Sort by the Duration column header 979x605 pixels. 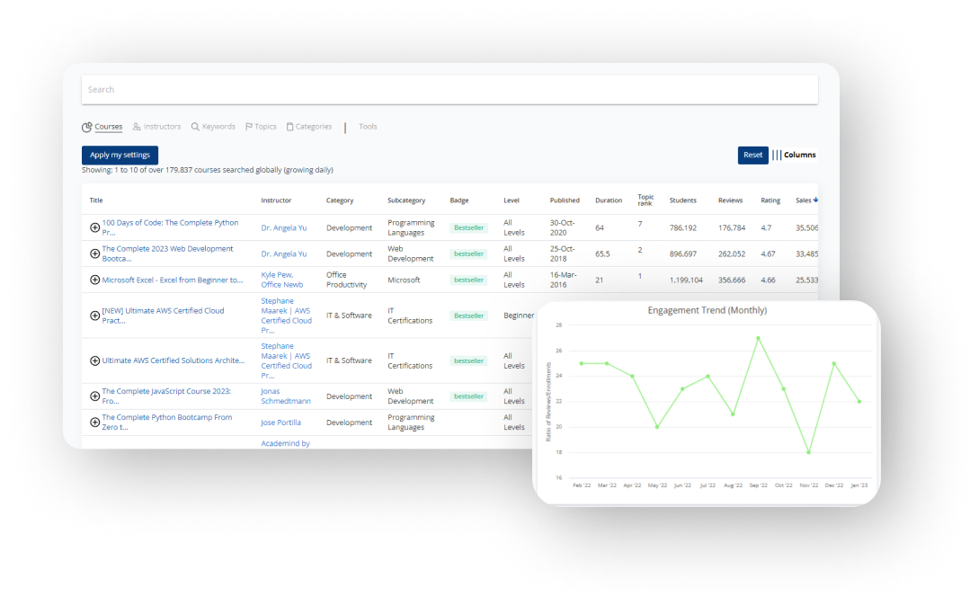coord(609,200)
